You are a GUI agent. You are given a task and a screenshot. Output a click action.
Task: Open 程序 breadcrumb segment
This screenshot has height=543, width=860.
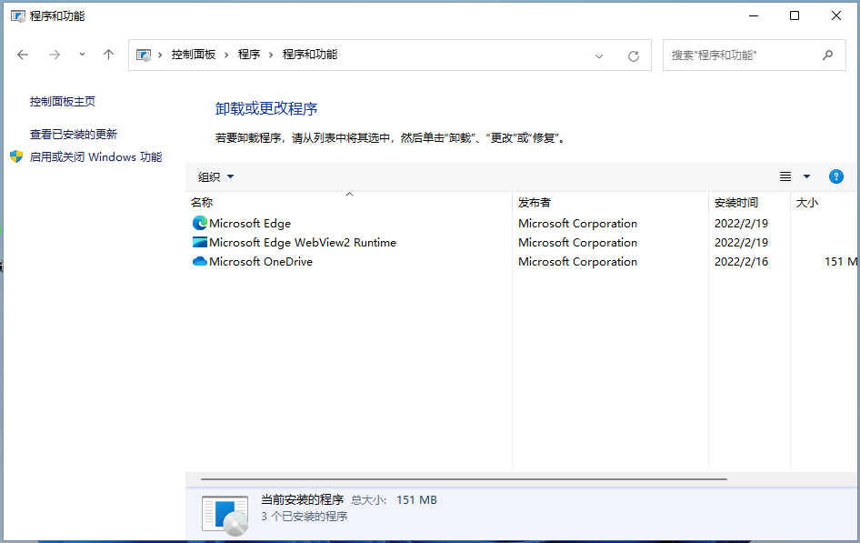(x=249, y=55)
